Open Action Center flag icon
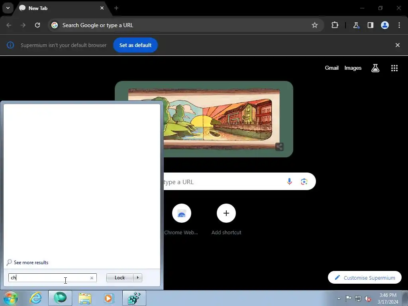This screenshot has width=408, height=306. (348, 298)
